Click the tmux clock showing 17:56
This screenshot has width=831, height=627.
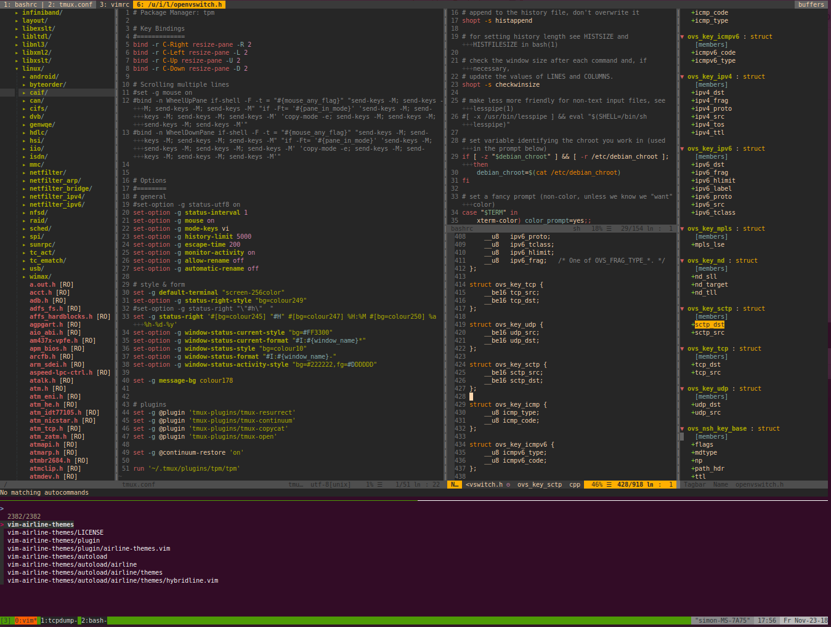[767, 620]
